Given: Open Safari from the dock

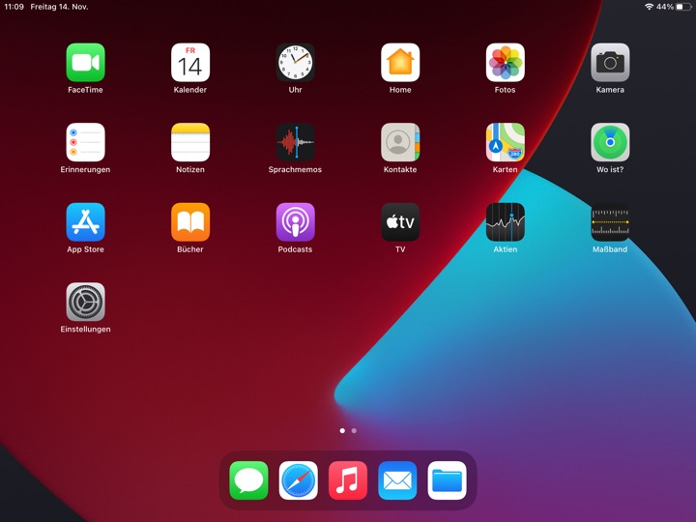Looking at the screenshot, I should (299, 480).
